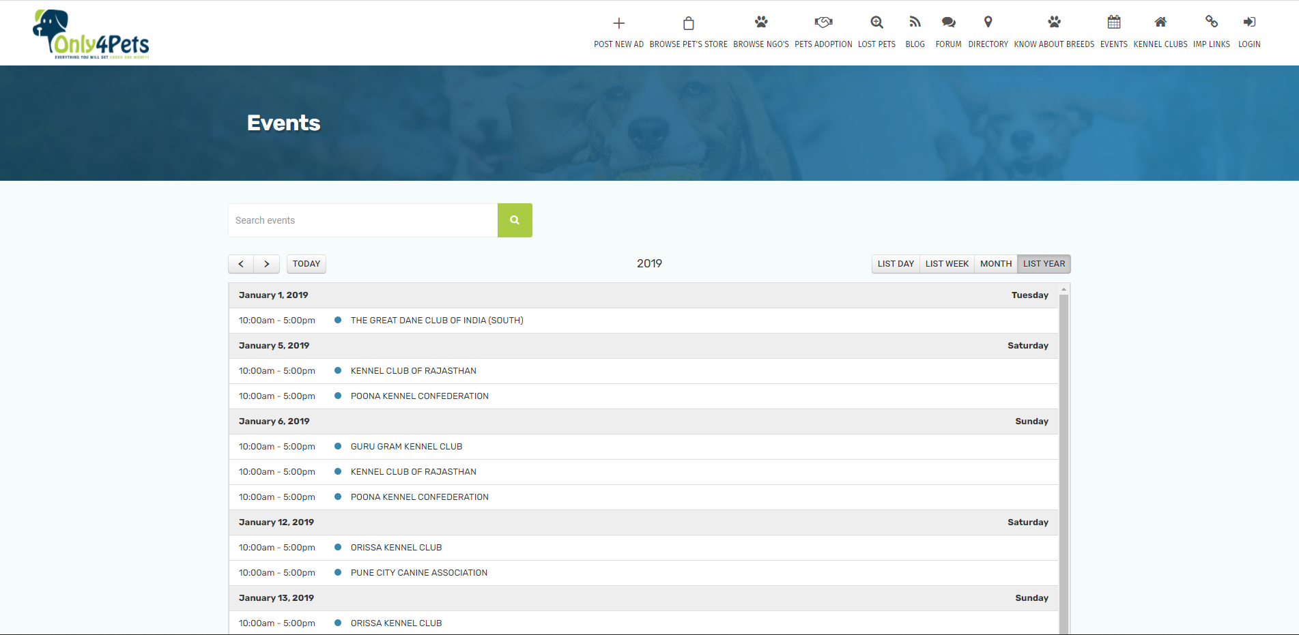The height and width of the screenshot is (635, 1299).
Task: Click the January 5, 2019 date header
Action: [274, 346]
